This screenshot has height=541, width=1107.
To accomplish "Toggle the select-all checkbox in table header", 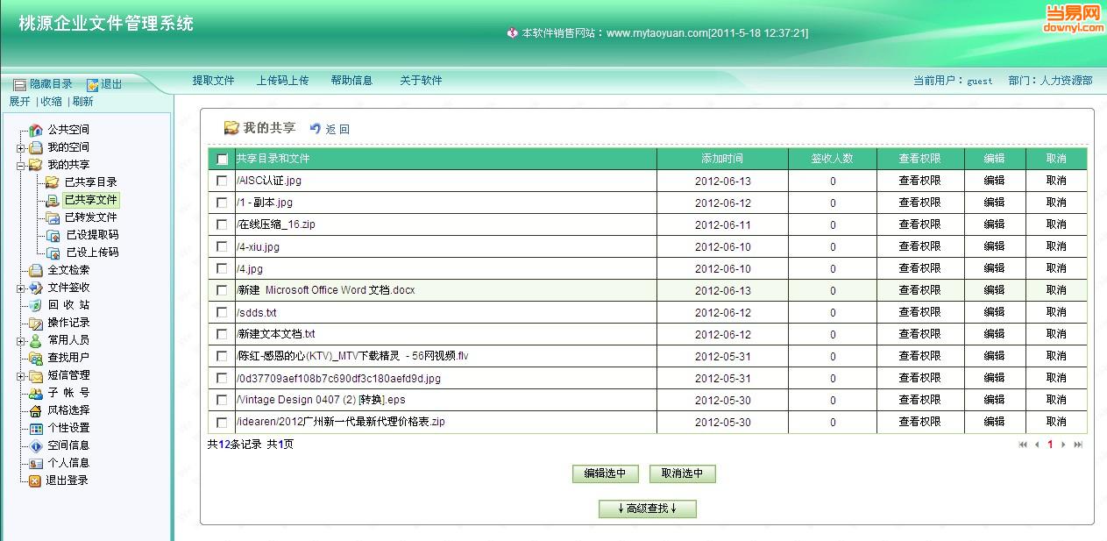I will click(222, 160).
